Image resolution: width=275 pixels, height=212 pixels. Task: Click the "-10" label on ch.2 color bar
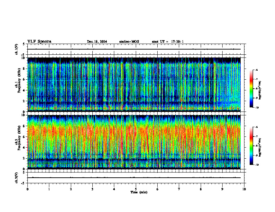click(257, 165)
